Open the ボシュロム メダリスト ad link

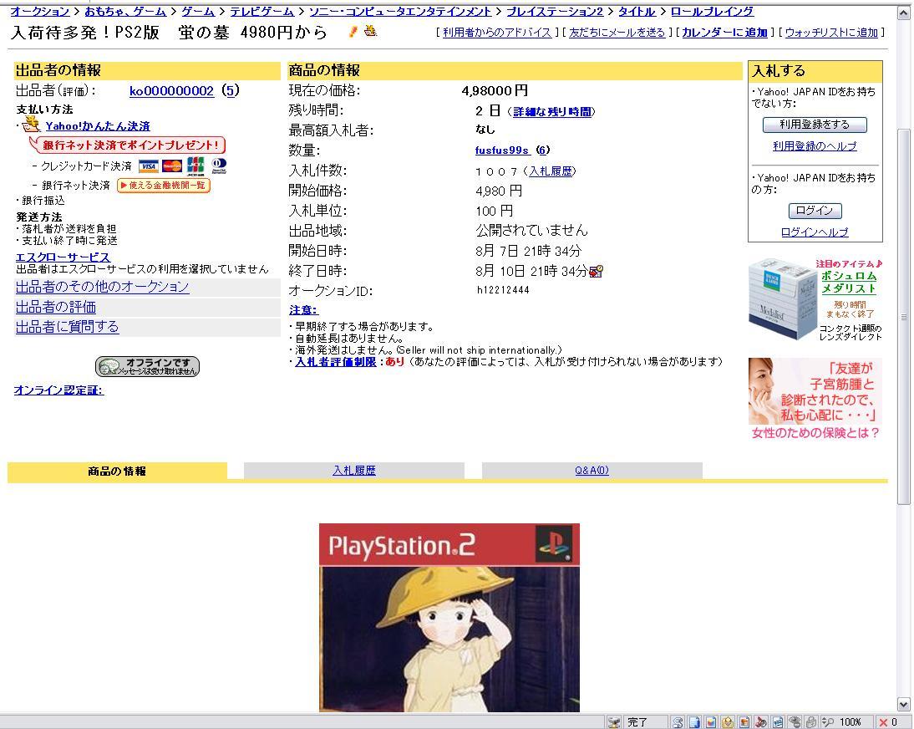pos(849,283)
